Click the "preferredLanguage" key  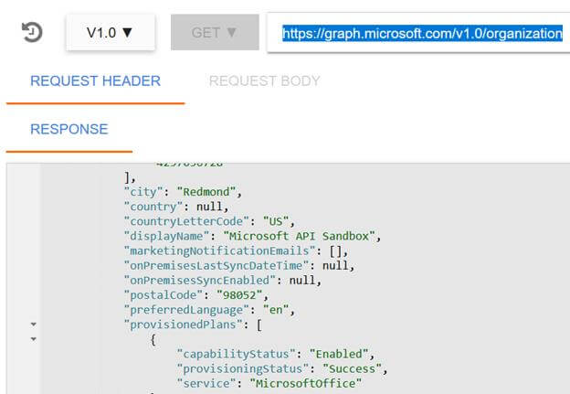[x=186, y=310]
